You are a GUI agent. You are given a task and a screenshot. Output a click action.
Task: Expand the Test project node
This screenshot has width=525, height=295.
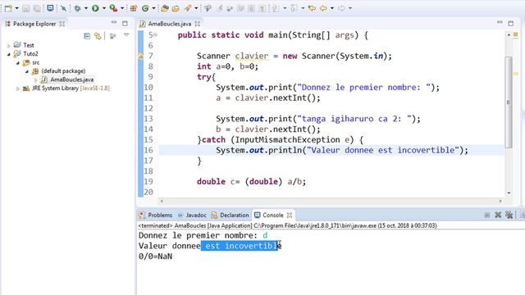9,46
